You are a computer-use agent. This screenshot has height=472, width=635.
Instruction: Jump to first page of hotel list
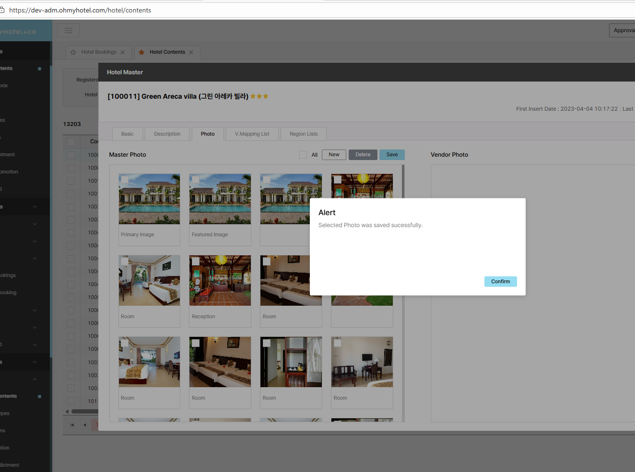tap(72, 425)
